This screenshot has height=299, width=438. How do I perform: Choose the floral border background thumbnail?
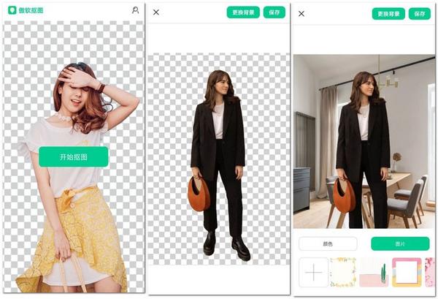(x=343, y=272)
